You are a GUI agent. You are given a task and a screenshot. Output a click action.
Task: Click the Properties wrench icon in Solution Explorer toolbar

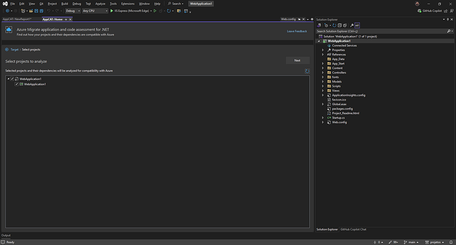352,25
